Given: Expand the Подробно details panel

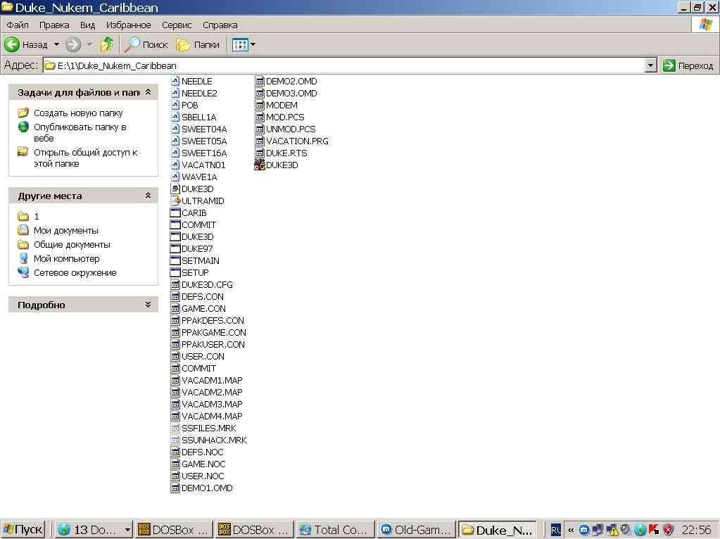Looking at the screenshot, I should (148, 305).
